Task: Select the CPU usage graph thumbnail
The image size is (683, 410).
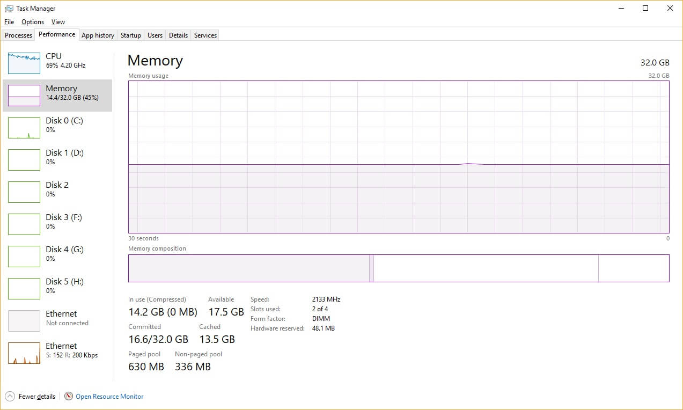Action: pos(24,63)
